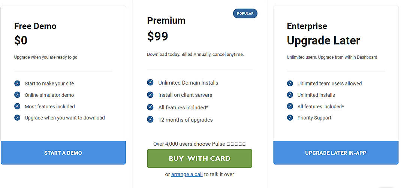Click checkmark icon next to Online simulator demo
Image resolution: width=401 pixels, height=188 pixels.
(x=17, y=95)
